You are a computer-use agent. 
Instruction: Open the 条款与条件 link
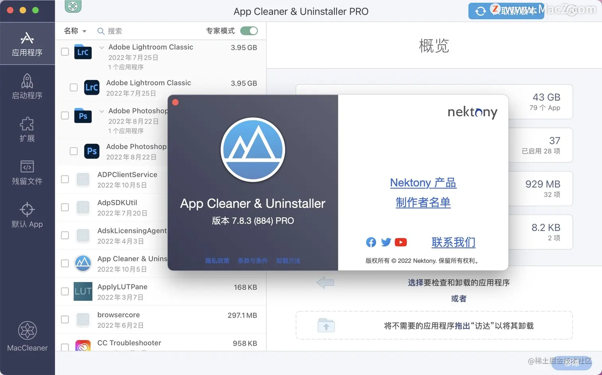[253, 261]
